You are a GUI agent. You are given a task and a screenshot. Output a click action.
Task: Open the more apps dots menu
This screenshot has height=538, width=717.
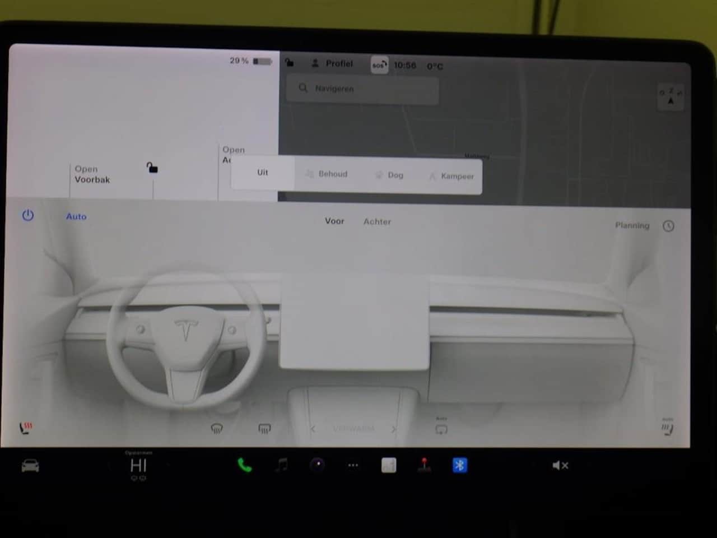pos(353,465)
